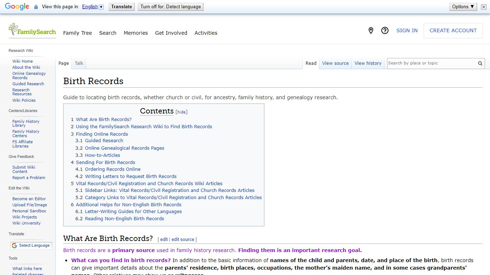Click the Google icon in Select Language box
Image resolution: width=490 pixels, height=275 pixels.
point(14,246)
